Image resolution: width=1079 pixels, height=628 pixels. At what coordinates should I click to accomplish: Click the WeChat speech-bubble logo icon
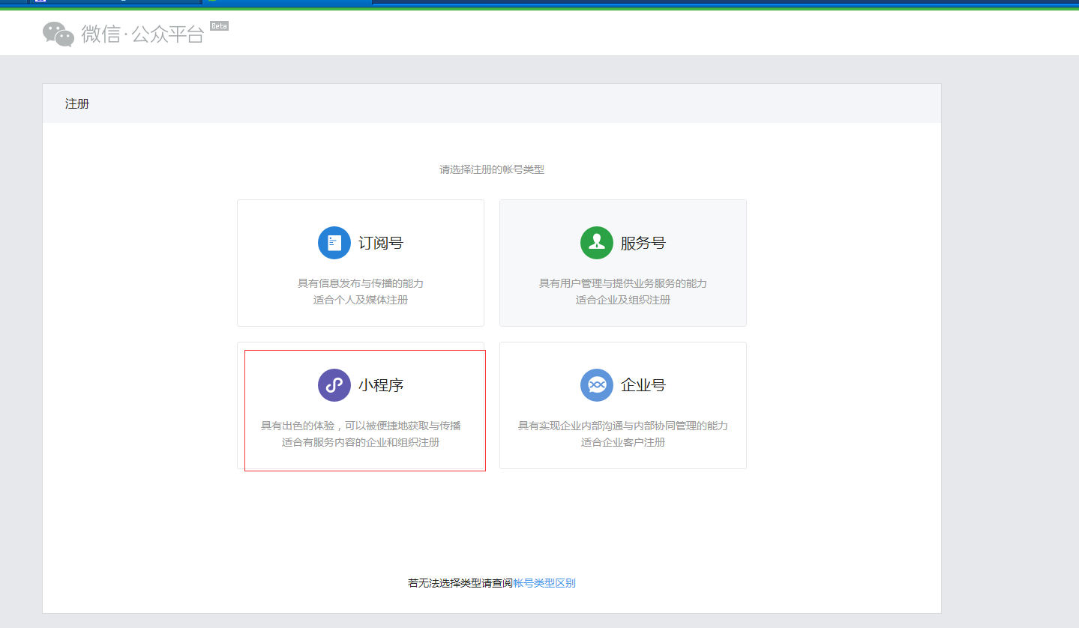[58, 34]
